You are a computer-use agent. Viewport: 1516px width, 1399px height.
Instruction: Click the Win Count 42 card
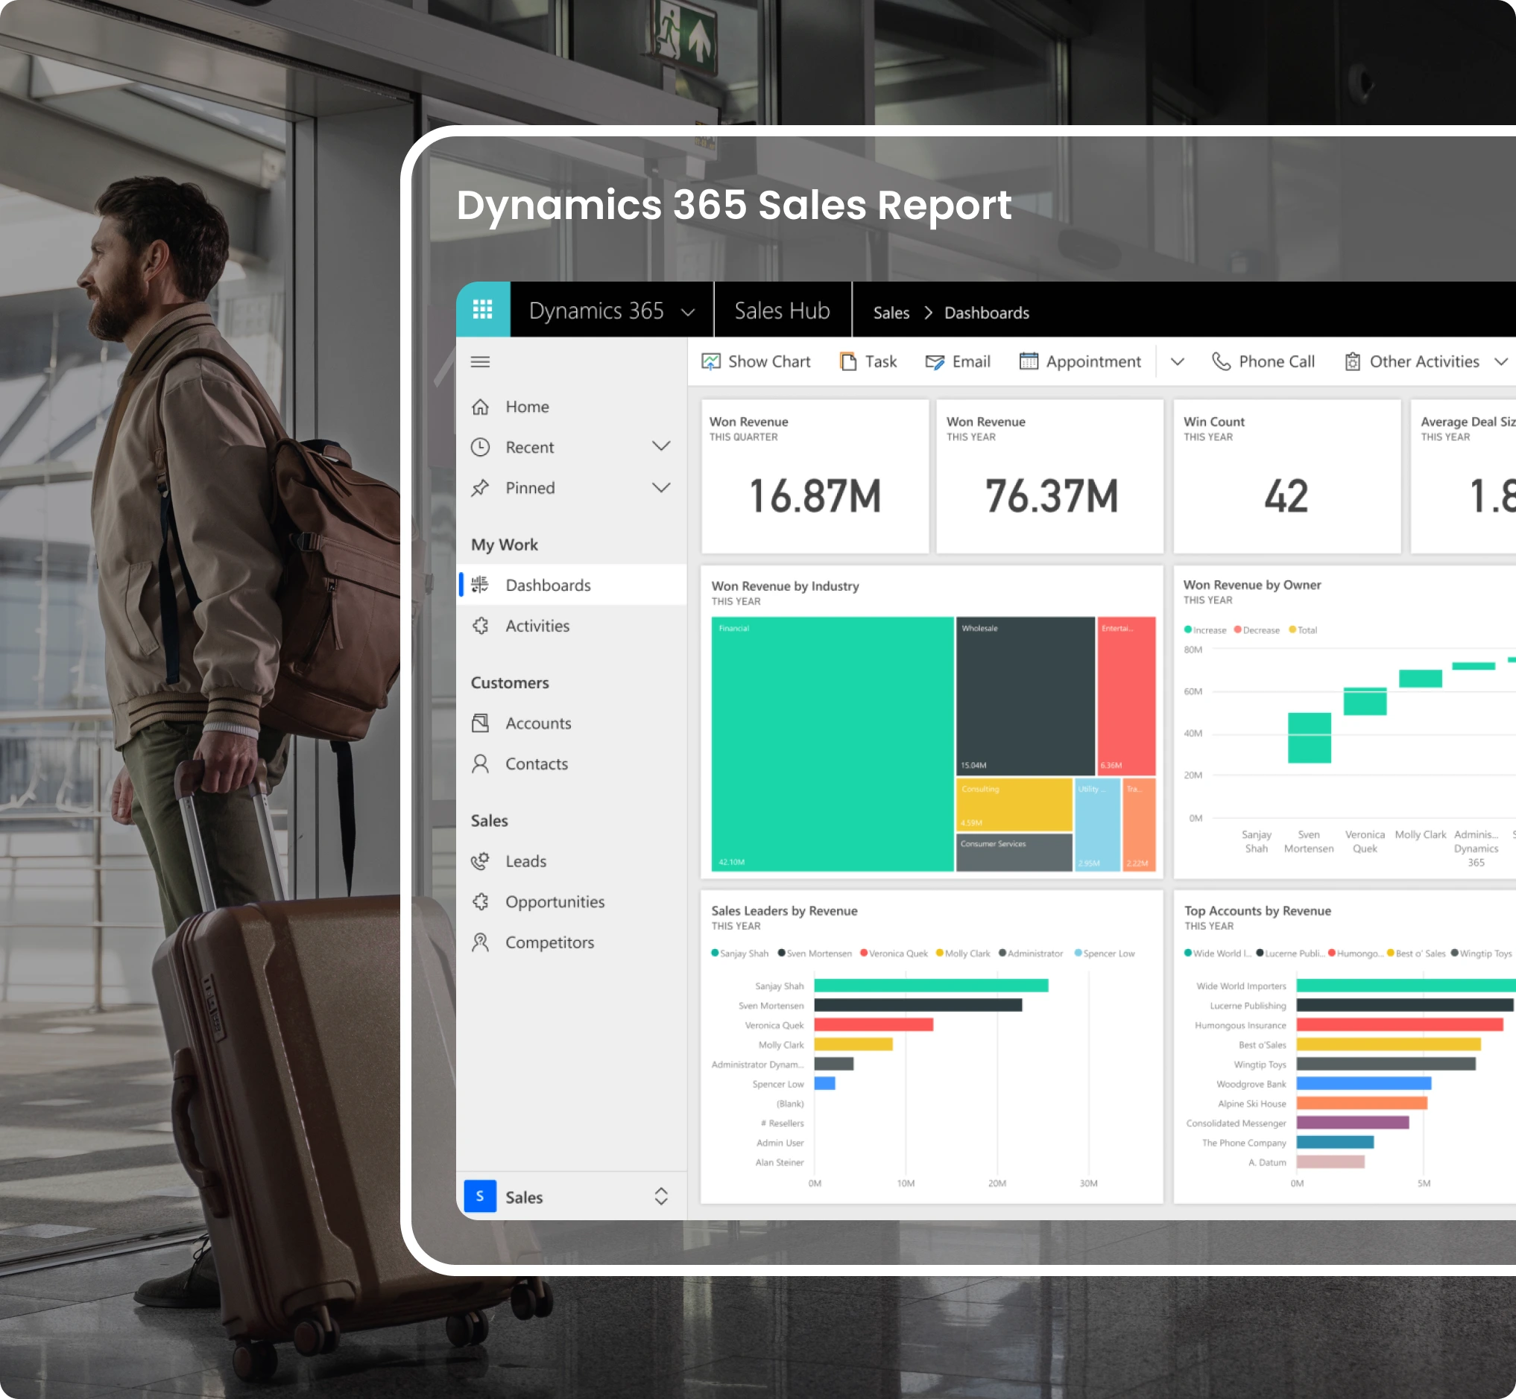(1286, 477)
